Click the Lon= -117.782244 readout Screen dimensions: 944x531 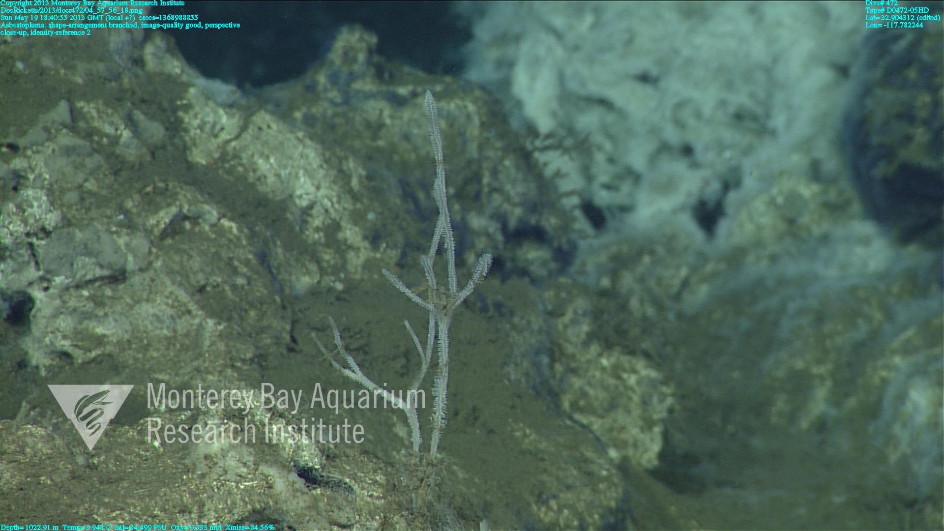(x=894, y=25)
